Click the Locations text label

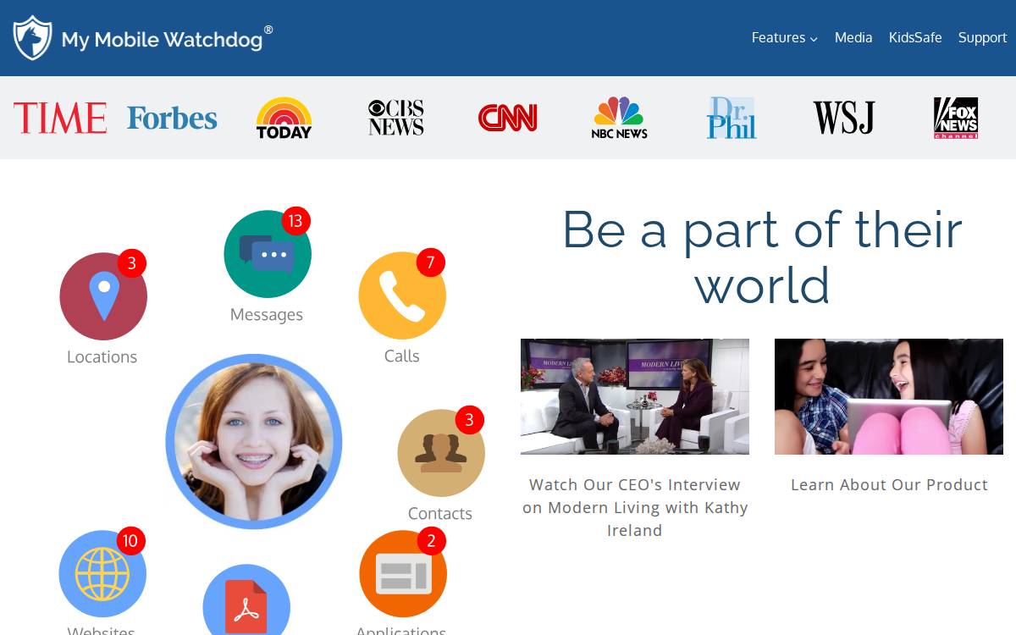(102, 357)
